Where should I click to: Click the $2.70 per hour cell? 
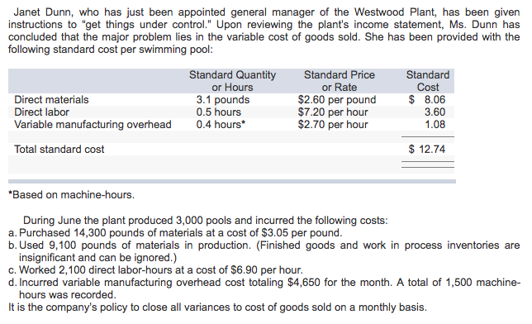[x=333, y=125]
